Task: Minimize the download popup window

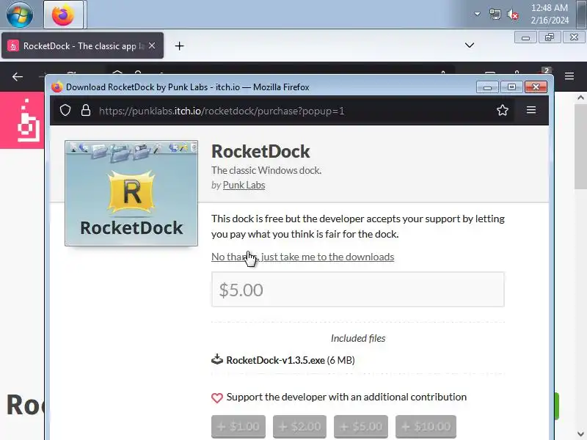Action: coord(487,87)
